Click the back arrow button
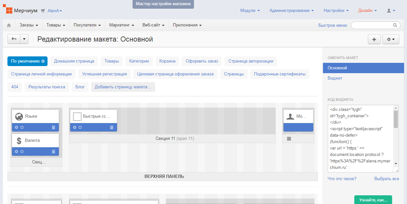This screenshot has height=204, width=407. 14,39
